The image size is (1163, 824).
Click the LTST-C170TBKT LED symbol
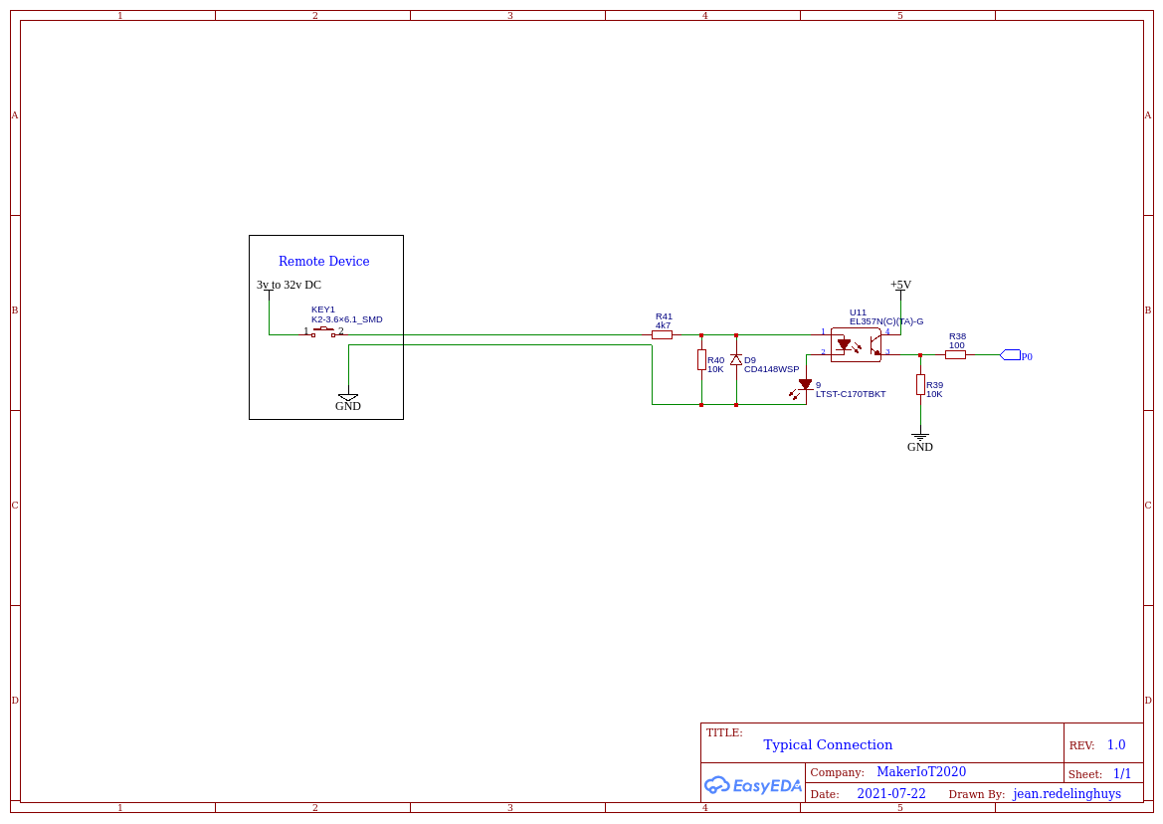pos(804,388)
